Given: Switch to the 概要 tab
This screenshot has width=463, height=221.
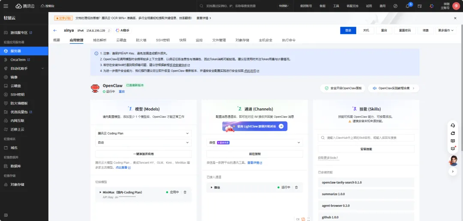Looking at the screenshot, I should (57, 40).
